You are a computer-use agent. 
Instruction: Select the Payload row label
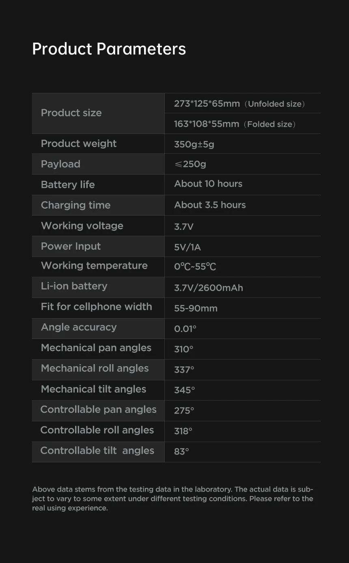[60, 164]
